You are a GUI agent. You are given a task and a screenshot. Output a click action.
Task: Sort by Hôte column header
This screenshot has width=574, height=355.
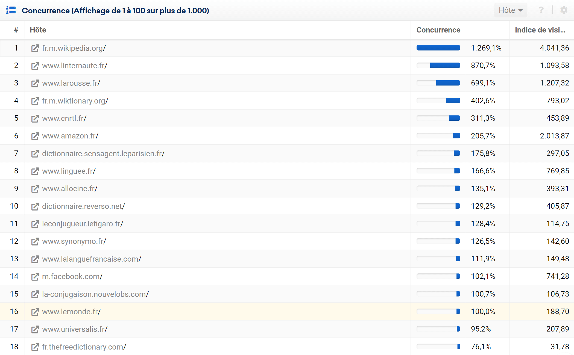point(38,30)
